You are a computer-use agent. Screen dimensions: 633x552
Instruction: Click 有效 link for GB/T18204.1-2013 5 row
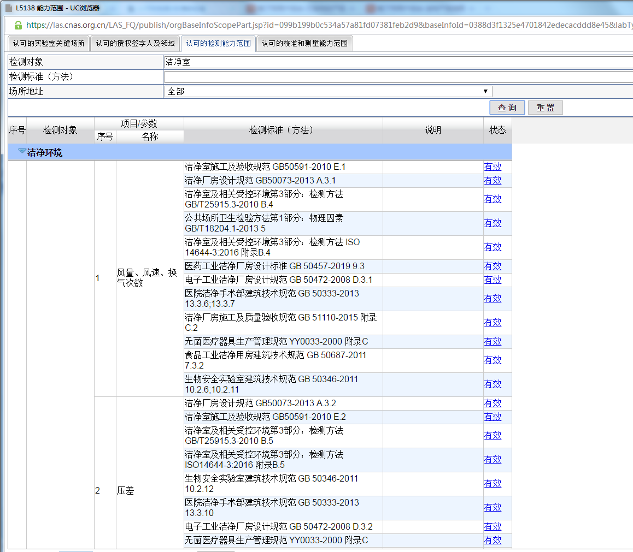click(493, 223)
